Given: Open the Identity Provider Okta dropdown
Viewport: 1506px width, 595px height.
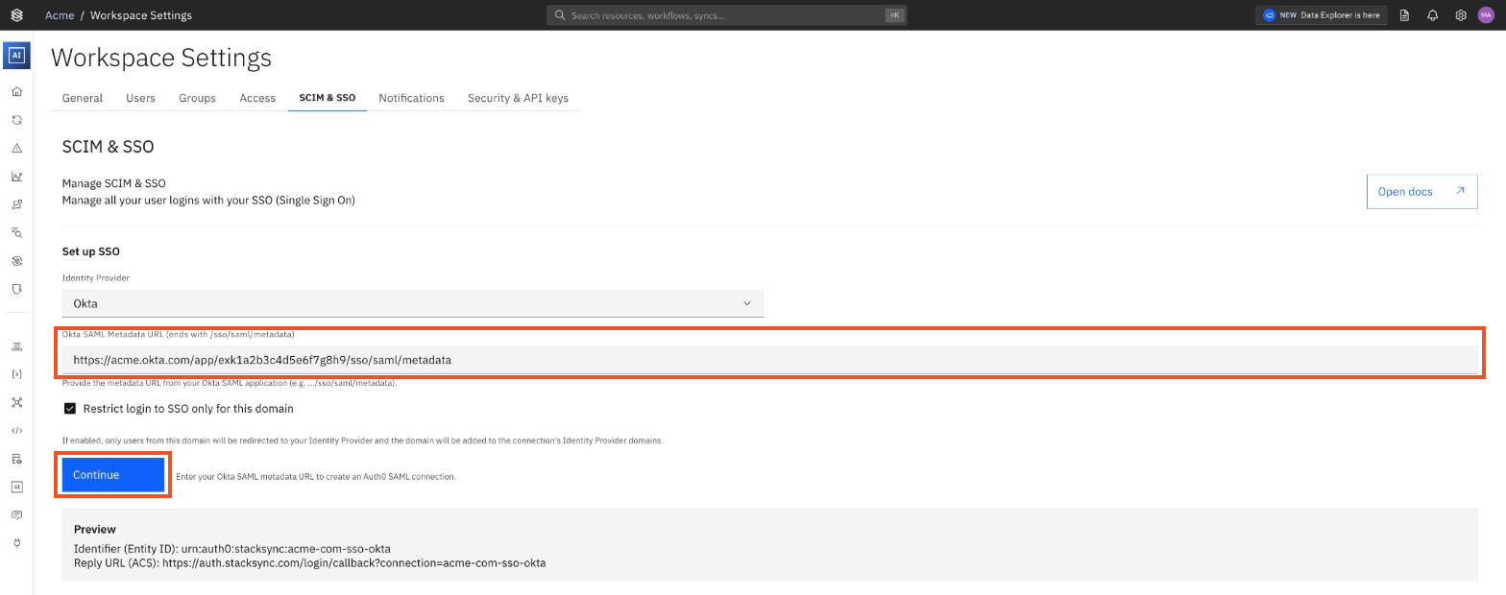Looking at the screenshot, I should coord(413,303).
